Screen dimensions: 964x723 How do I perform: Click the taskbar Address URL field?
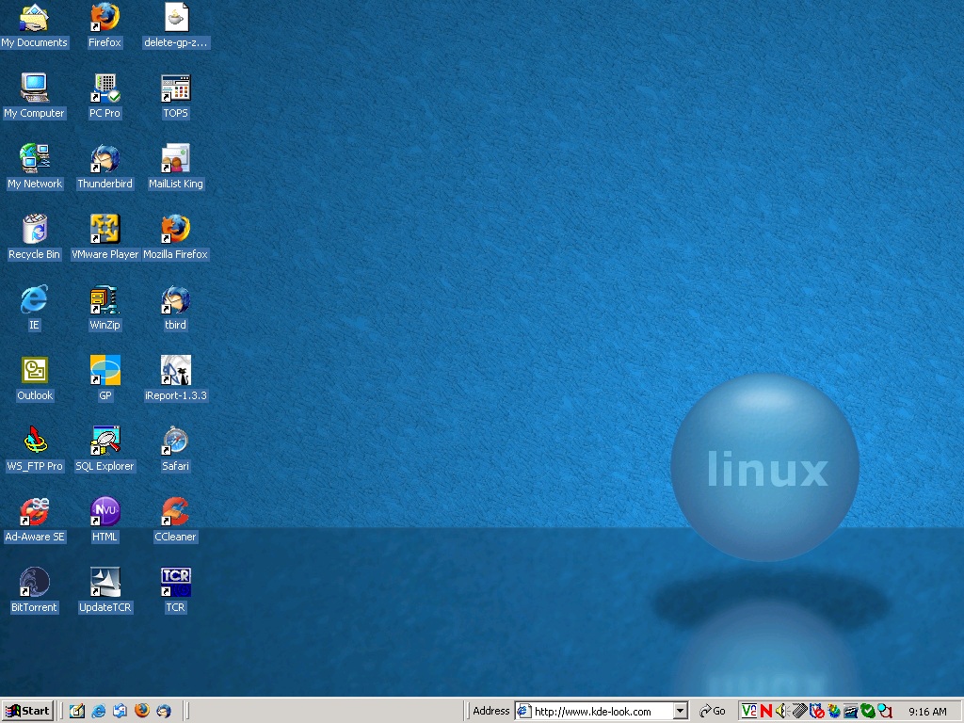595,712
